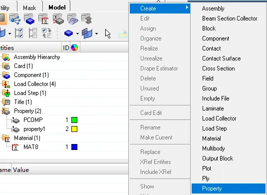Select the Load Step (1) folder

click(x=30, y=93)
